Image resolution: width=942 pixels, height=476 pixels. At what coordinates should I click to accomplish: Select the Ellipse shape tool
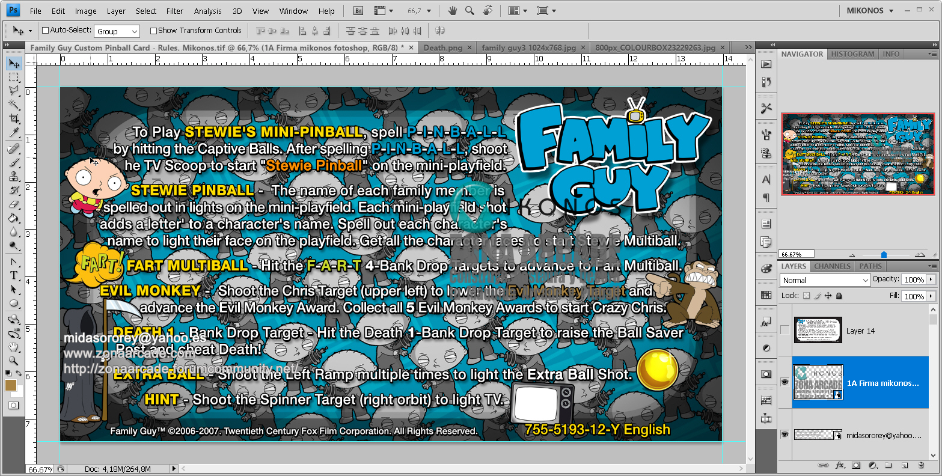14,303
